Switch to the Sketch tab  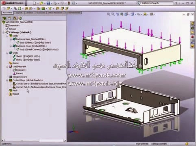[30, 13]
